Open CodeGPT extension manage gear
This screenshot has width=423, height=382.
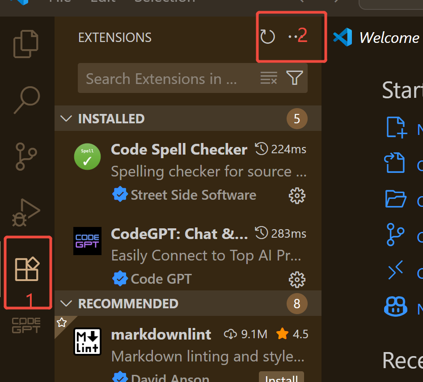[x=297, y=279]
